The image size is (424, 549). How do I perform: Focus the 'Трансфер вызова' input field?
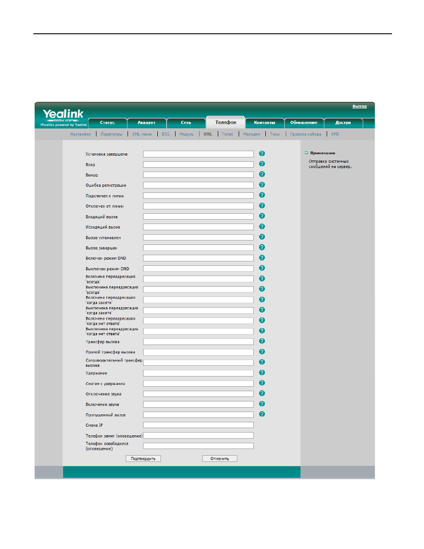coord(198,342)
